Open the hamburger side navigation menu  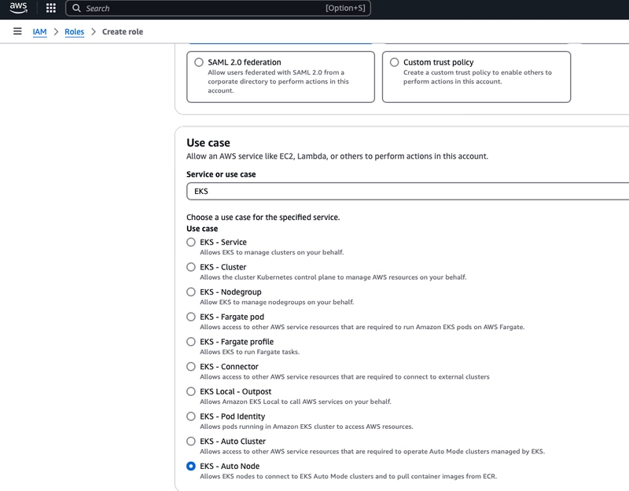click(17, 31)
